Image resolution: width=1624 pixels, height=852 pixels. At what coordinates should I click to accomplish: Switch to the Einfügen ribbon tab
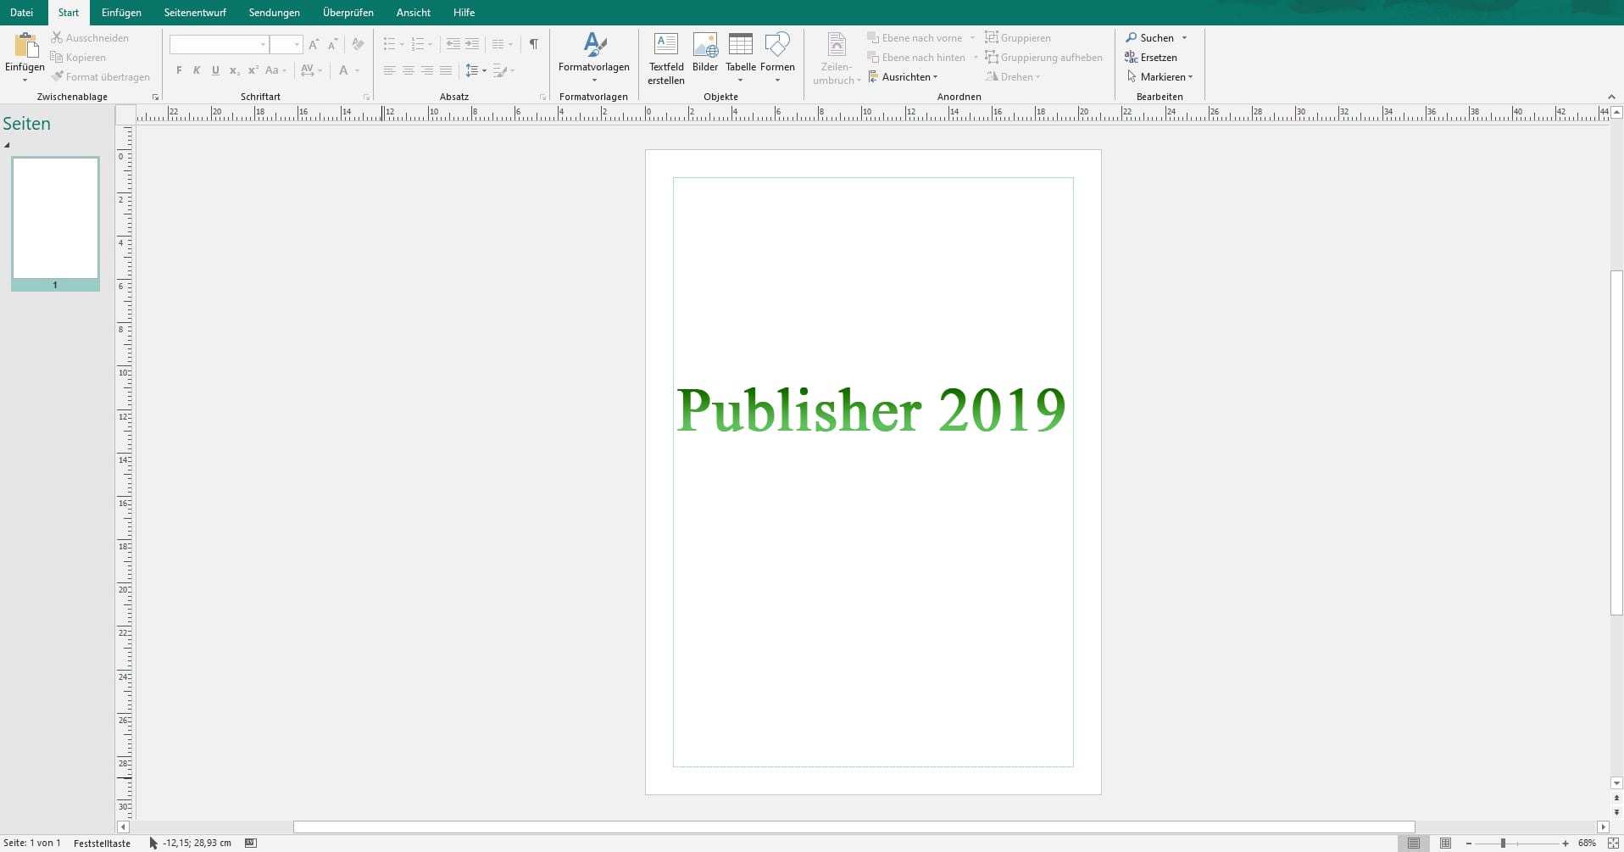pyautogui.click(x=121, y=13)
